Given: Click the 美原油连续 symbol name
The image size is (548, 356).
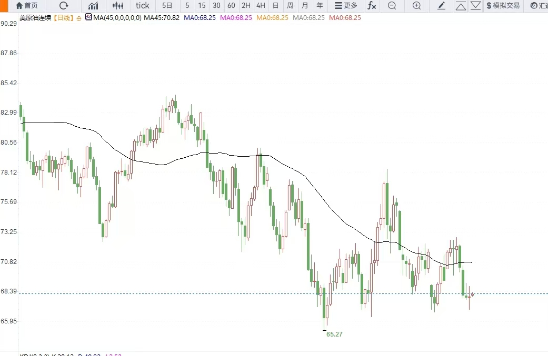Looking at the screenshot, I should point(35,18).
